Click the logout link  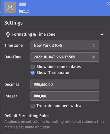24,11
